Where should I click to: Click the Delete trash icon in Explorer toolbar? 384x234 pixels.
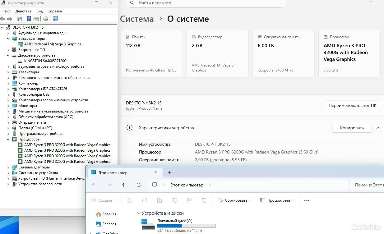pos(204,200)
